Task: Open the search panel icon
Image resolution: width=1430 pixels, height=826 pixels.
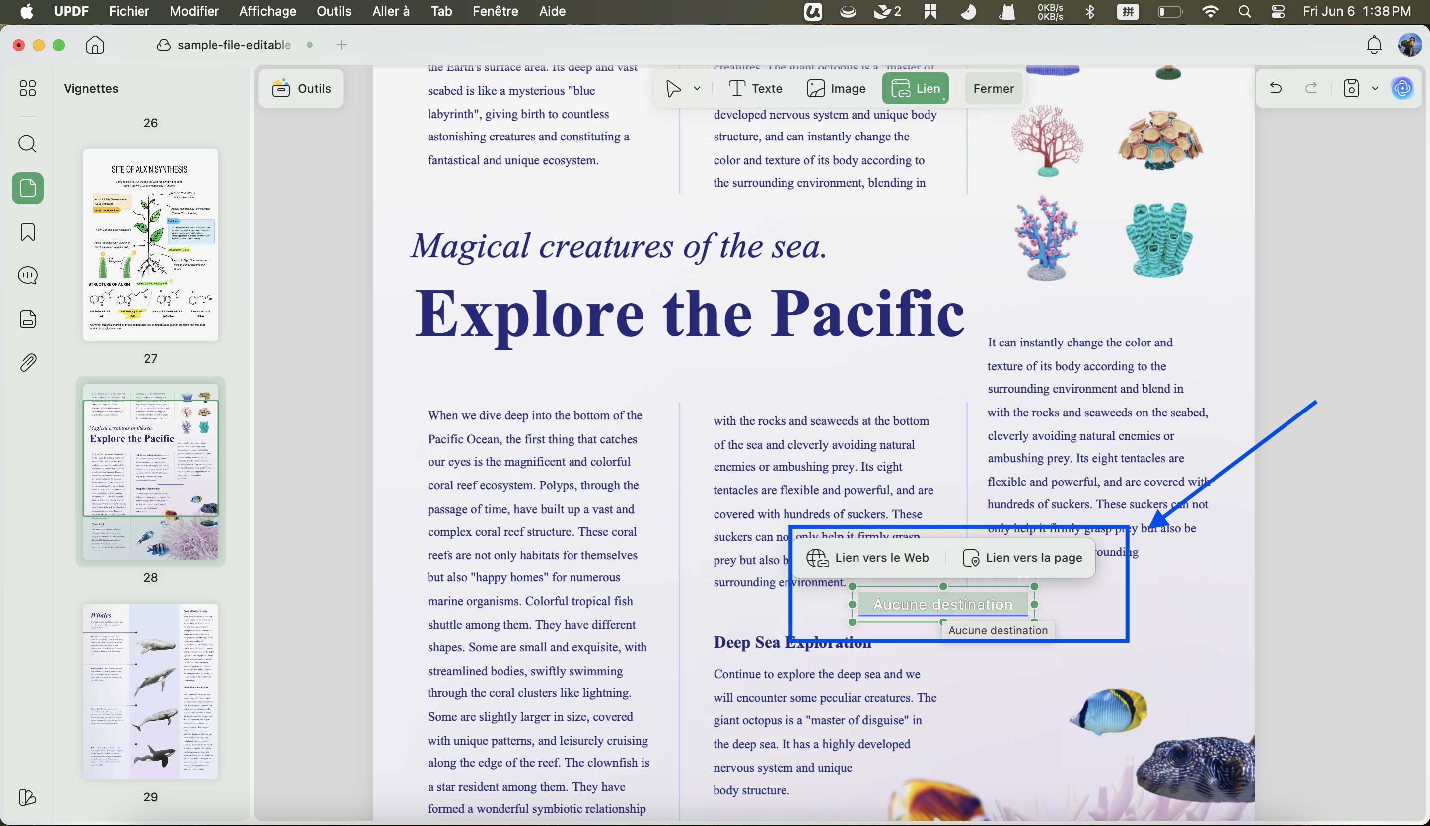Action: (27, 144)
